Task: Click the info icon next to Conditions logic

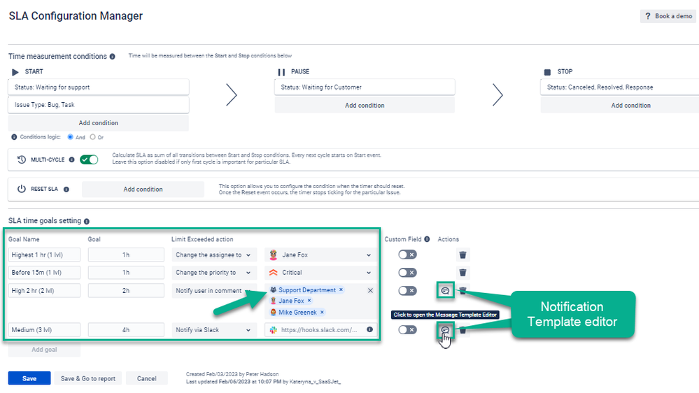Action: tap(14, 137)
